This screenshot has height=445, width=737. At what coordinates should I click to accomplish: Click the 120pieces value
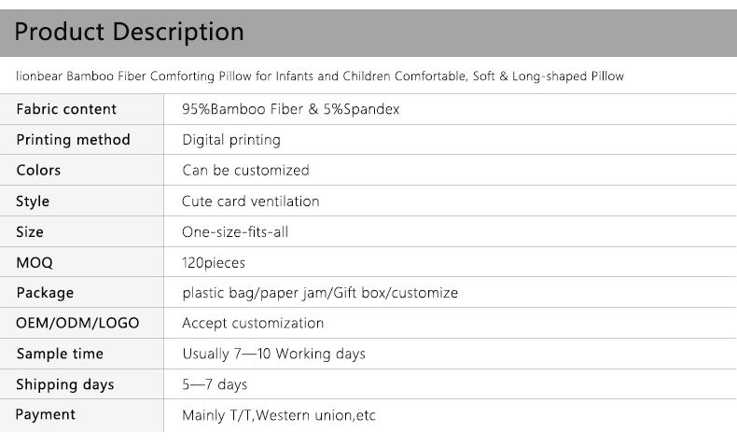pyautogui.click(x=214, y=263)
